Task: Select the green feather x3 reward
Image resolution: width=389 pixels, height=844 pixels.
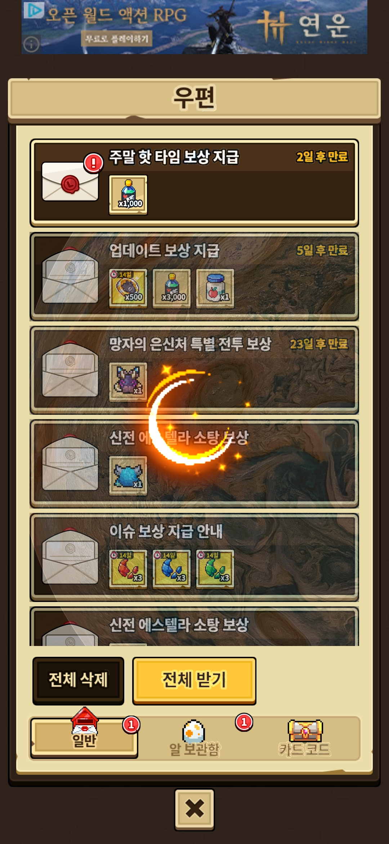Action: [x=215, y=569]
